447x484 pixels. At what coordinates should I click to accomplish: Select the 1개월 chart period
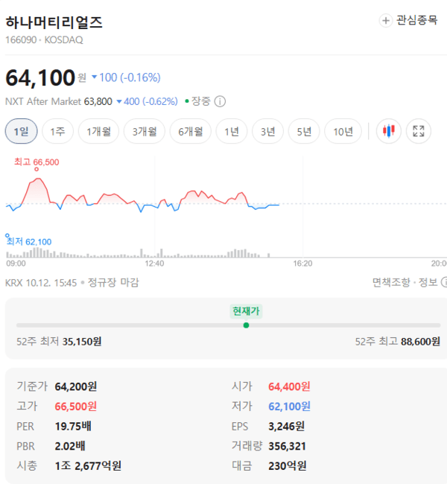tap(98, 131)
